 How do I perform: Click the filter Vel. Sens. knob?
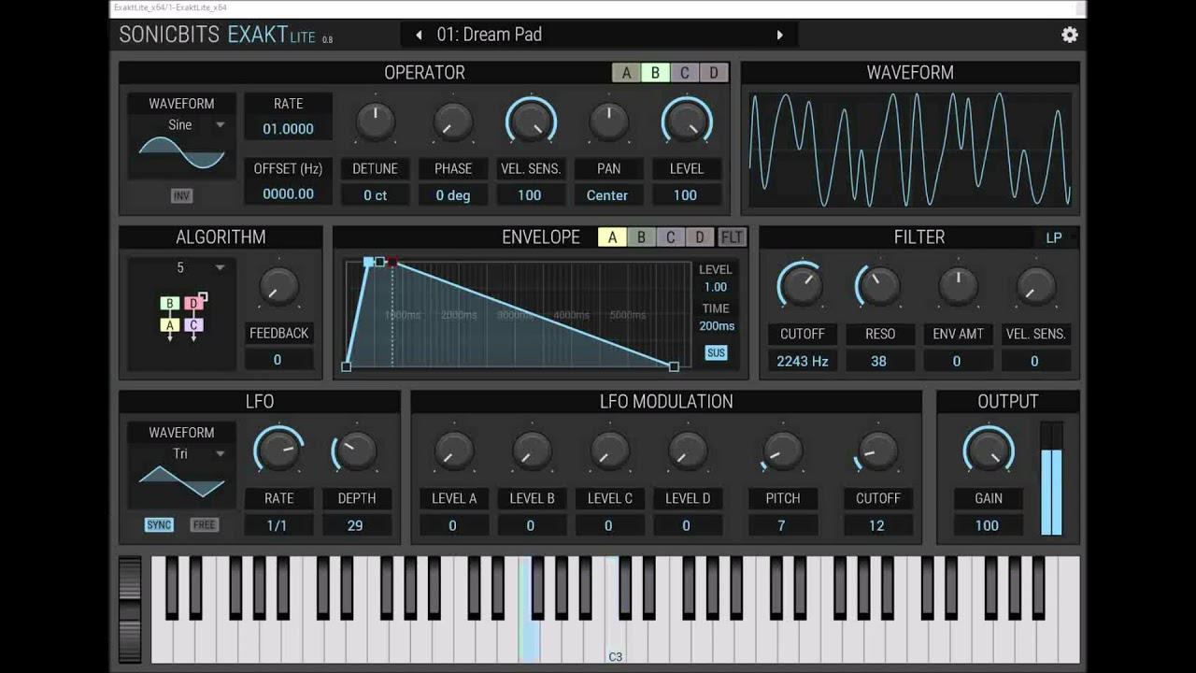click(1034, 287)
